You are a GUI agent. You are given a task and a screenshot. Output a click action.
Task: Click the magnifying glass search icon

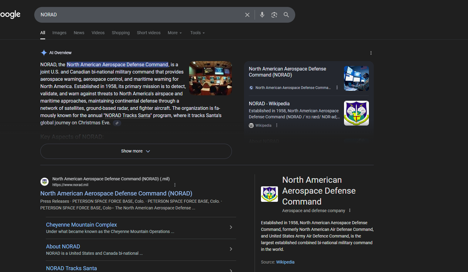pyautogui.click(x=286, y=15)
